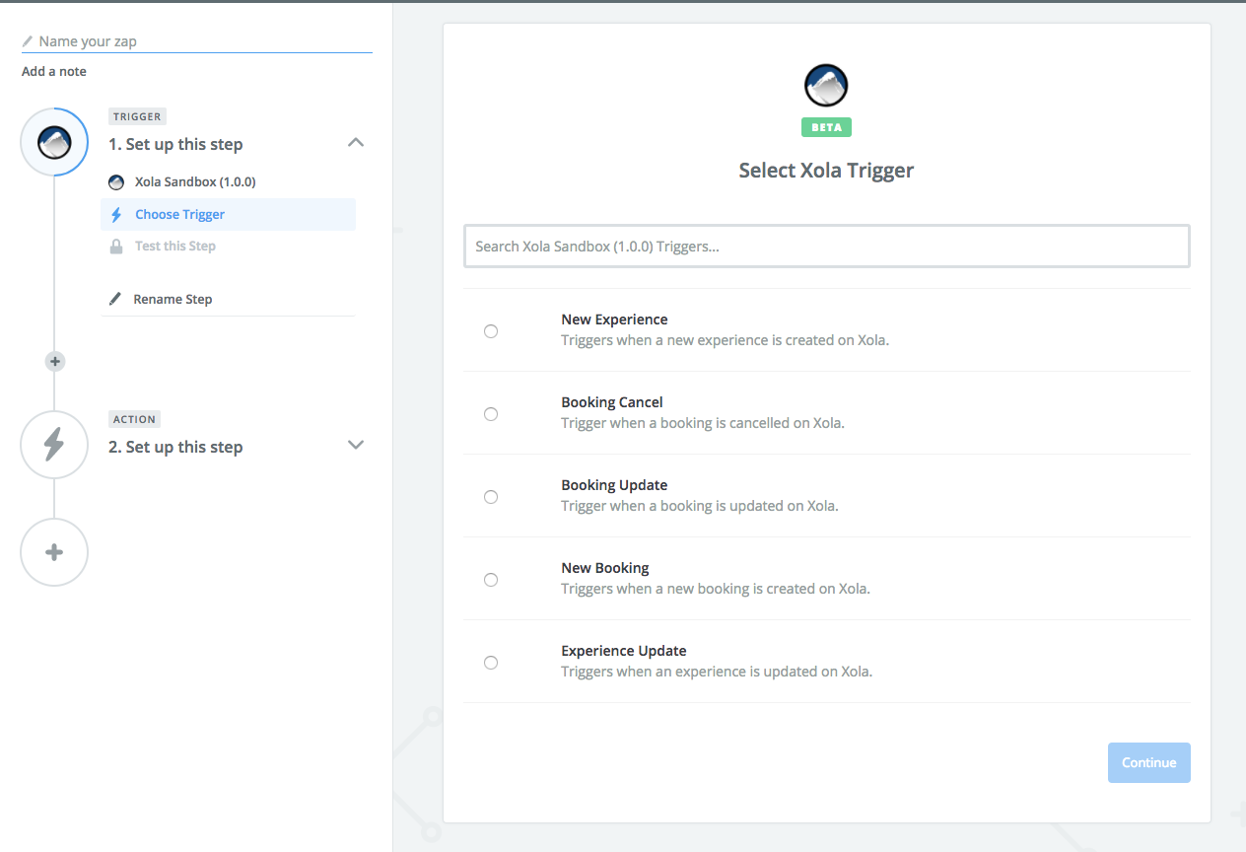Collapse the trigger step with the up chevron
Viewport: 1246px width, 852px height.
click(356, 143)
